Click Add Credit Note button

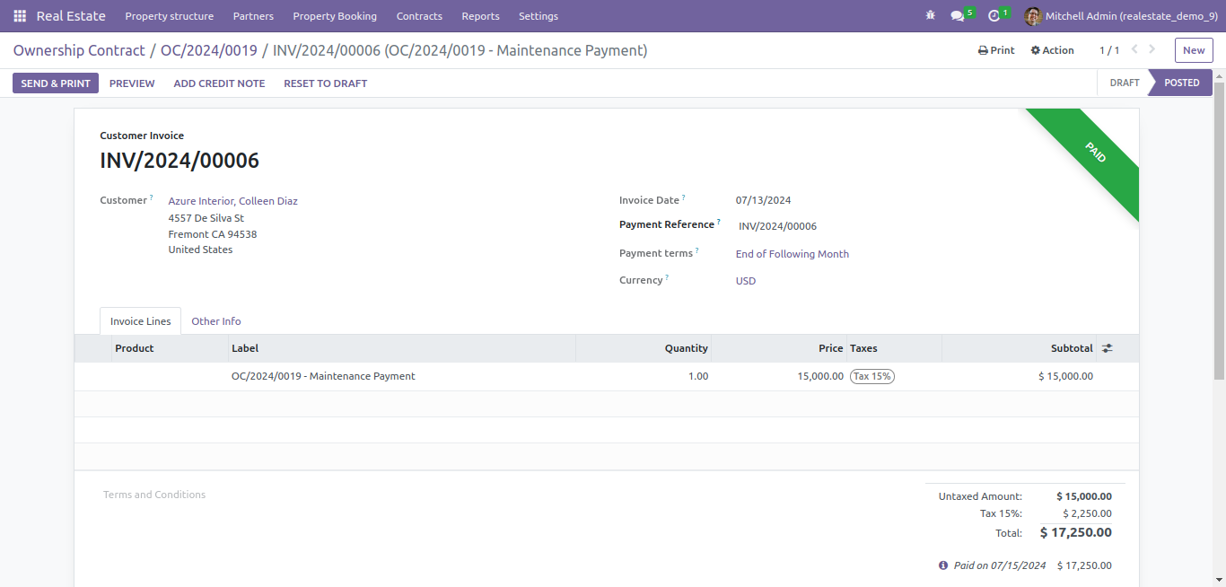click(x=219, y=83)
